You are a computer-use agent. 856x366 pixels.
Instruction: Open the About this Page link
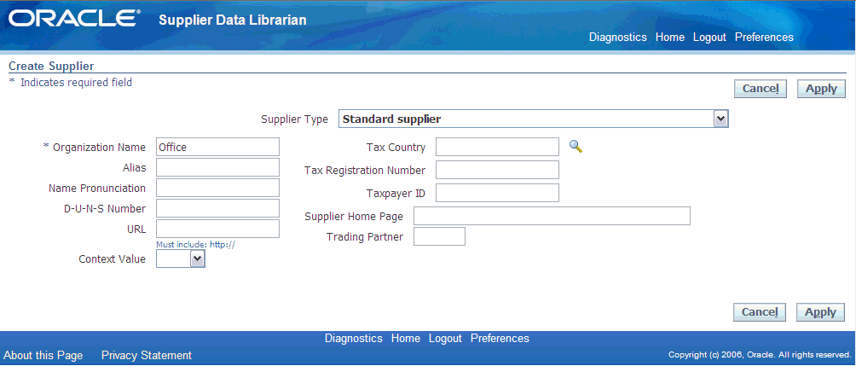coord(43,356)
